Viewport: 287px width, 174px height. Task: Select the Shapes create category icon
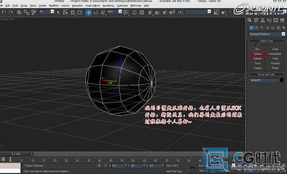(x=257, y=27)
